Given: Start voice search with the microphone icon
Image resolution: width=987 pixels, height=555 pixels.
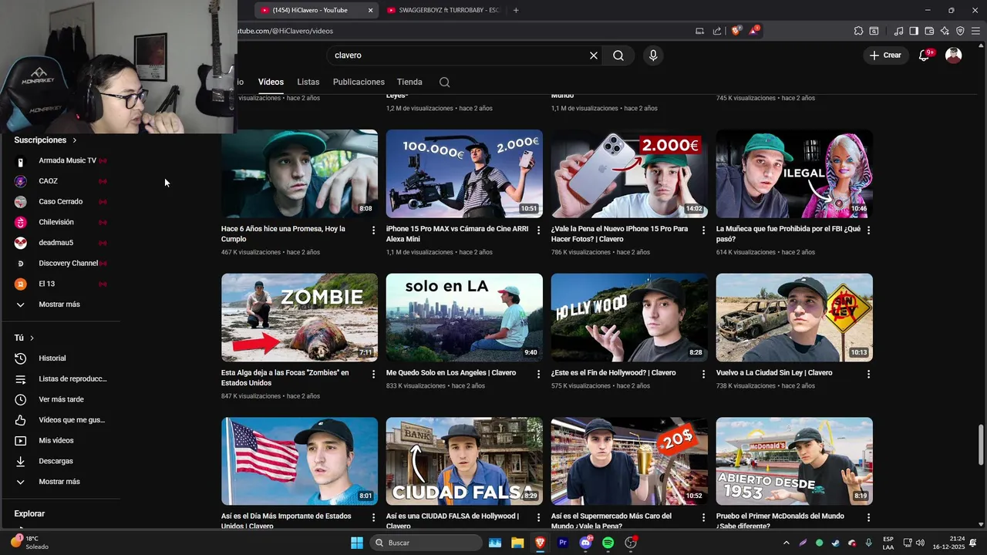Looking at the screenshot, I should pyautogui.click(x=653, y=55).
